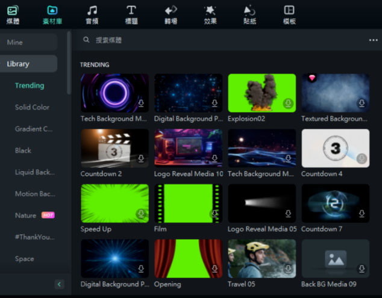Select the Speed Up green screen thumbnail
This screenshot has width=382, height=298.
point(114,203)
